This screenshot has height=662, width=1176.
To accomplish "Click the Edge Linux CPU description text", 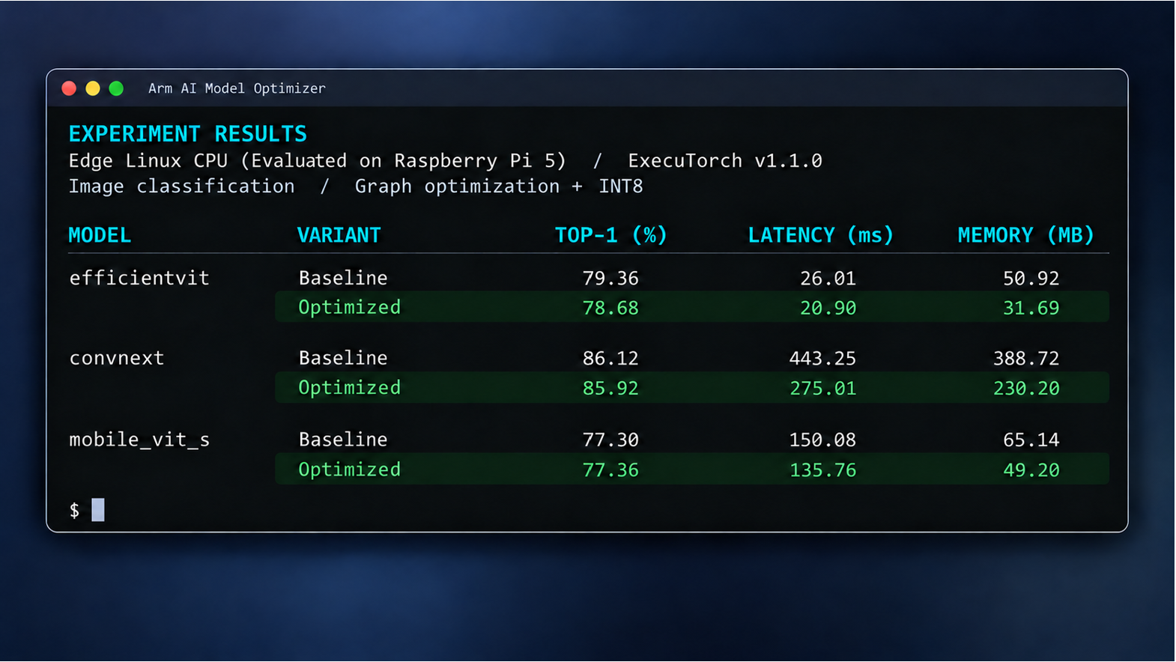I will (318, 161).
